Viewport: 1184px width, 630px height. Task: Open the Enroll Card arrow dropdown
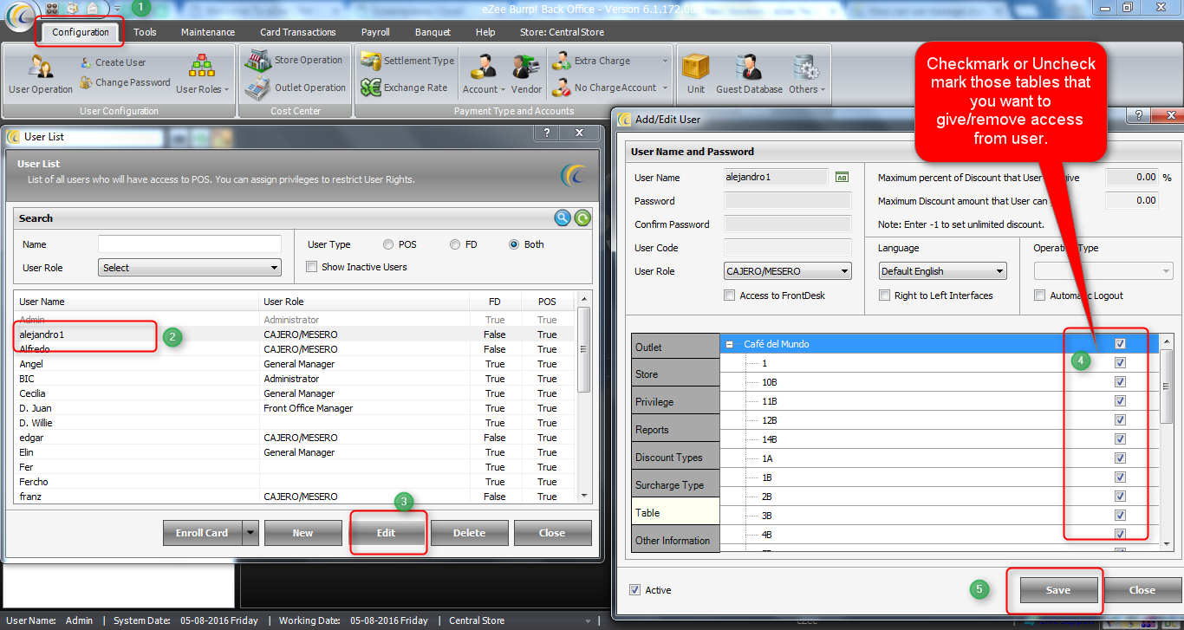[x=250, y=533]
